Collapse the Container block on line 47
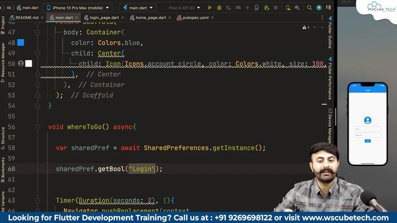The height and width of the screenshot is (223, 397). coord(38,32)
